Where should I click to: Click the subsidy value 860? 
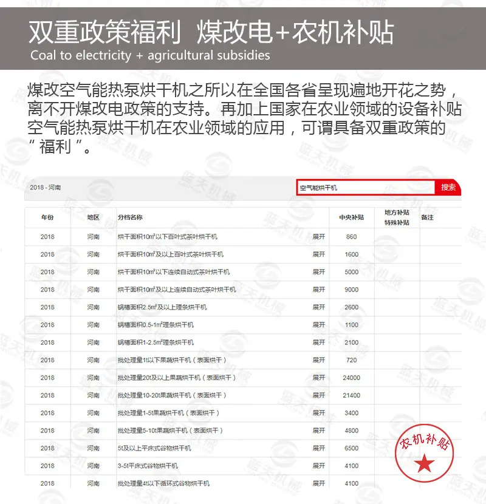tap(352, 237)
